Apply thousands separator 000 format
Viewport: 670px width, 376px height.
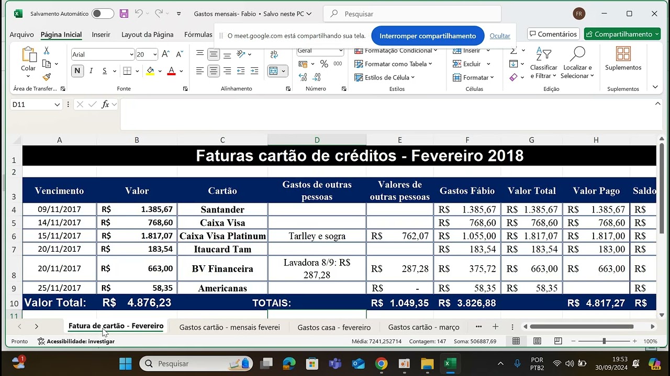pos(338,64)
